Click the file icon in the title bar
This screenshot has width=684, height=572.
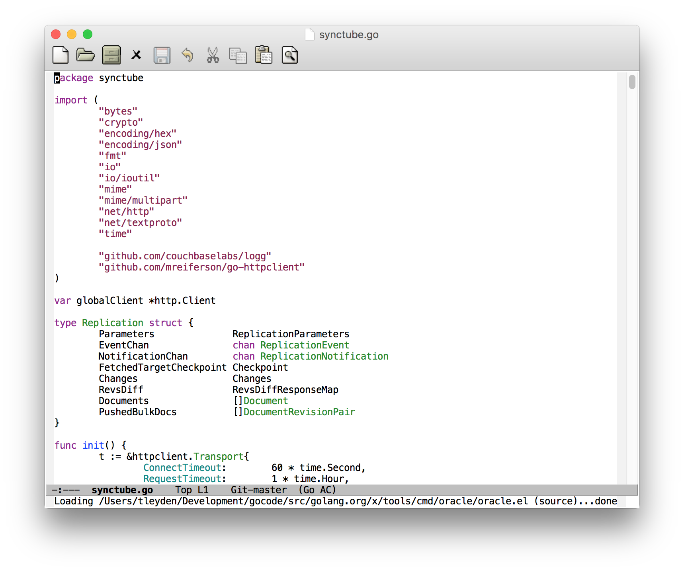(x=310, y=35)
